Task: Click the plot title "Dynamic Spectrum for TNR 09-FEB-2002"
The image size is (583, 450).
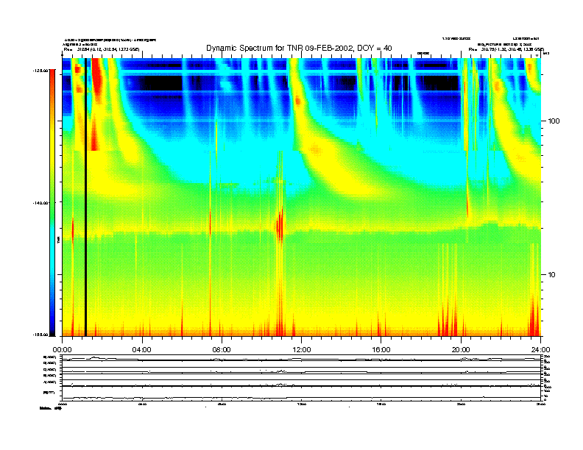Action: 279,49
